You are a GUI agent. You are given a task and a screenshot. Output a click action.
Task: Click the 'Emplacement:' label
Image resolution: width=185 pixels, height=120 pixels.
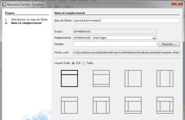pos(63,38)
